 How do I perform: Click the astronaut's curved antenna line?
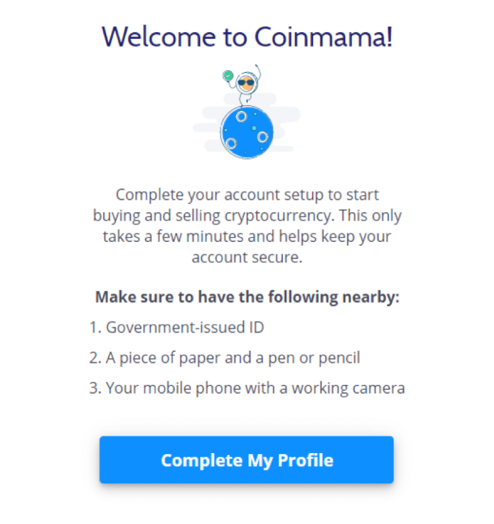pyautogui.click(x=258, y=72)
